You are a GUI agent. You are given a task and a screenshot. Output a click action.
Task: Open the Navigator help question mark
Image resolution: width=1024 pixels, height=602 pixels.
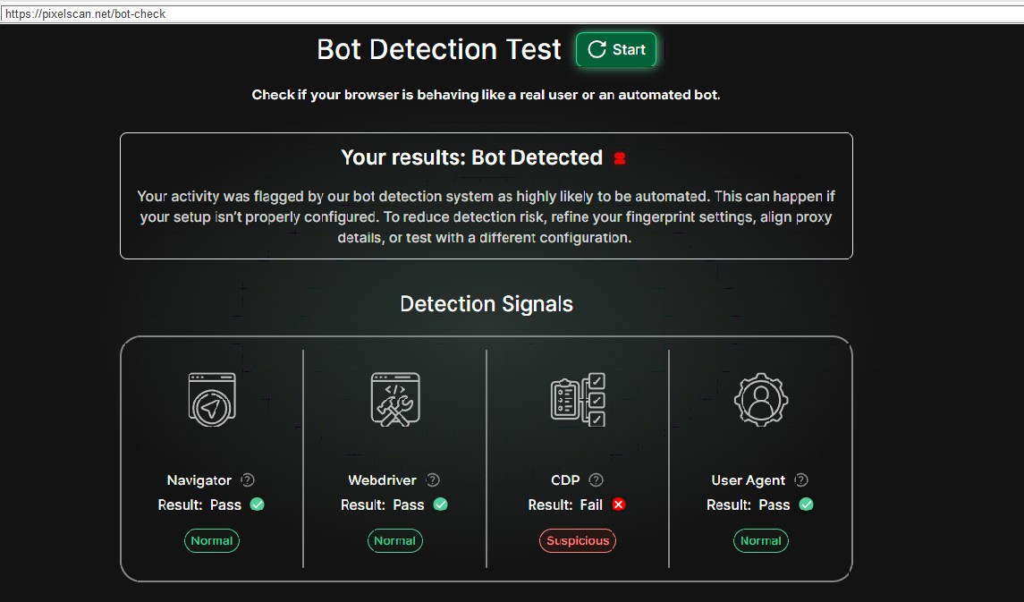pyautogui.click(x=248, y=480)
